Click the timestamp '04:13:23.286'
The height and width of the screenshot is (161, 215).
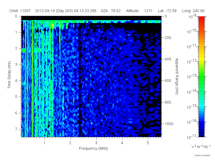[85, 11]
